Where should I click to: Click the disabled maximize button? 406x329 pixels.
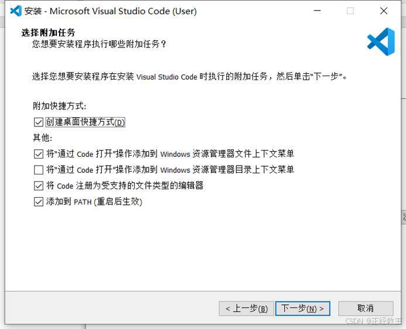click(x=350, y=11)
